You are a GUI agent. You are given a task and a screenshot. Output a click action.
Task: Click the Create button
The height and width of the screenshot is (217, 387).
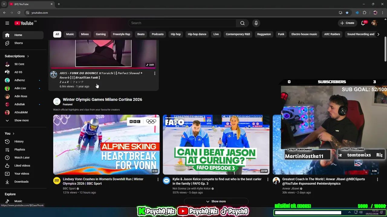347,23
